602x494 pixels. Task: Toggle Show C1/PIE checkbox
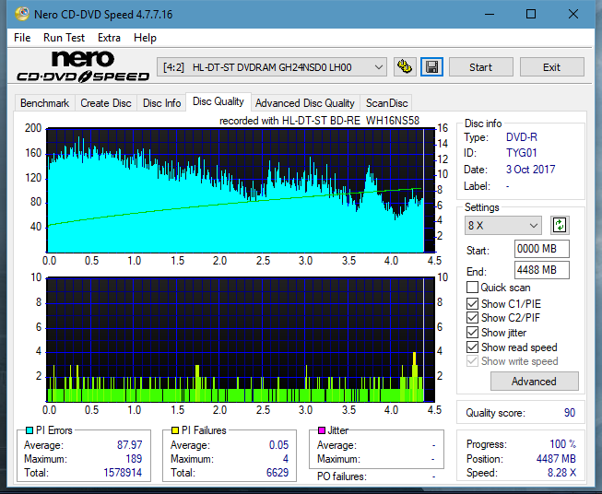pyautogui.click(x=472, y=303)
